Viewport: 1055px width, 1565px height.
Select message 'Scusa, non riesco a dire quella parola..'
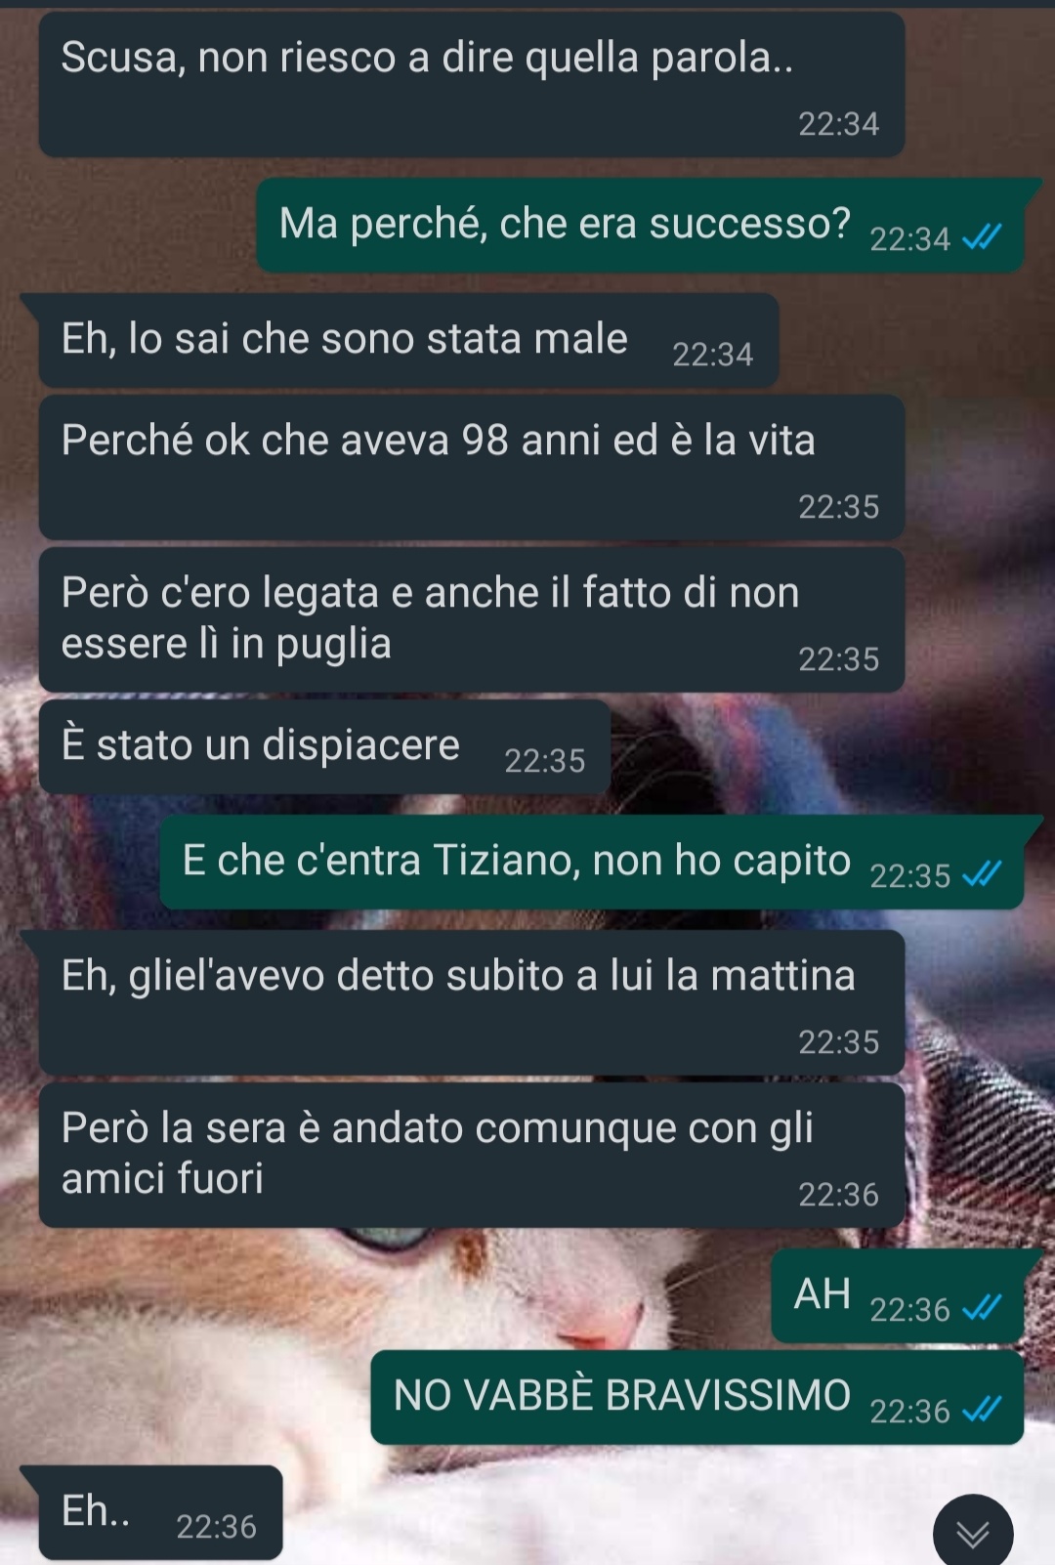pyautogui.click(x=471, y=84)
